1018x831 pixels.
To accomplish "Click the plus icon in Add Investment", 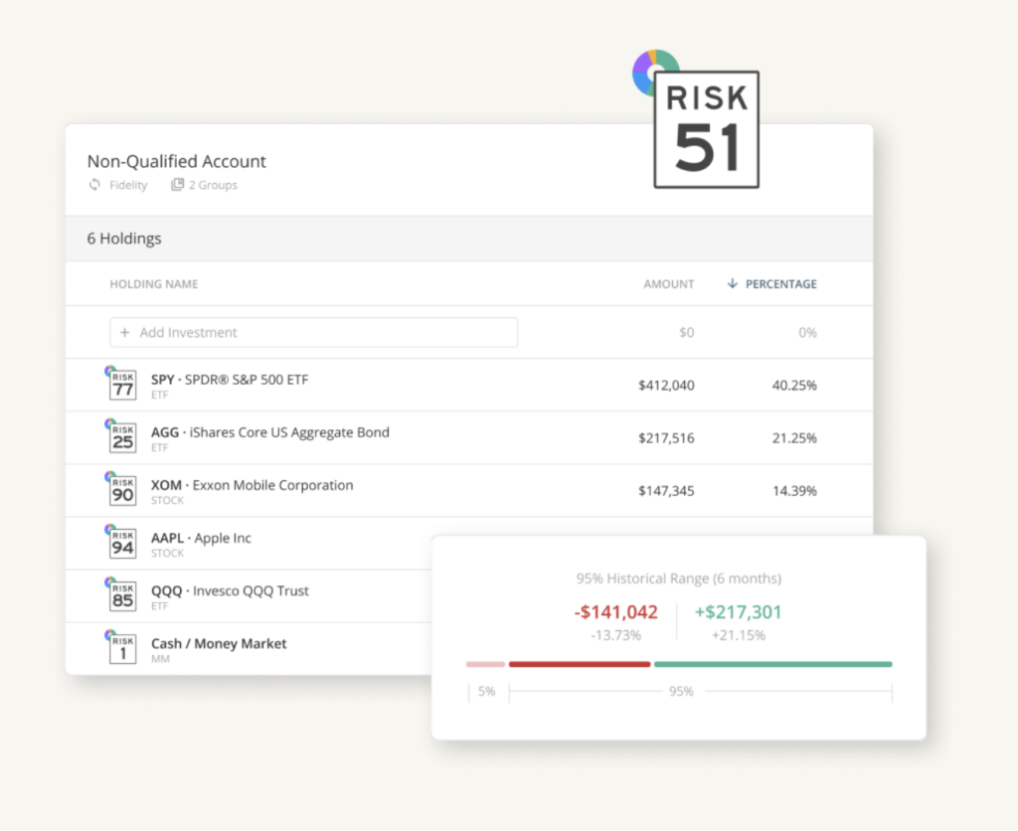I will coord(125,333).
